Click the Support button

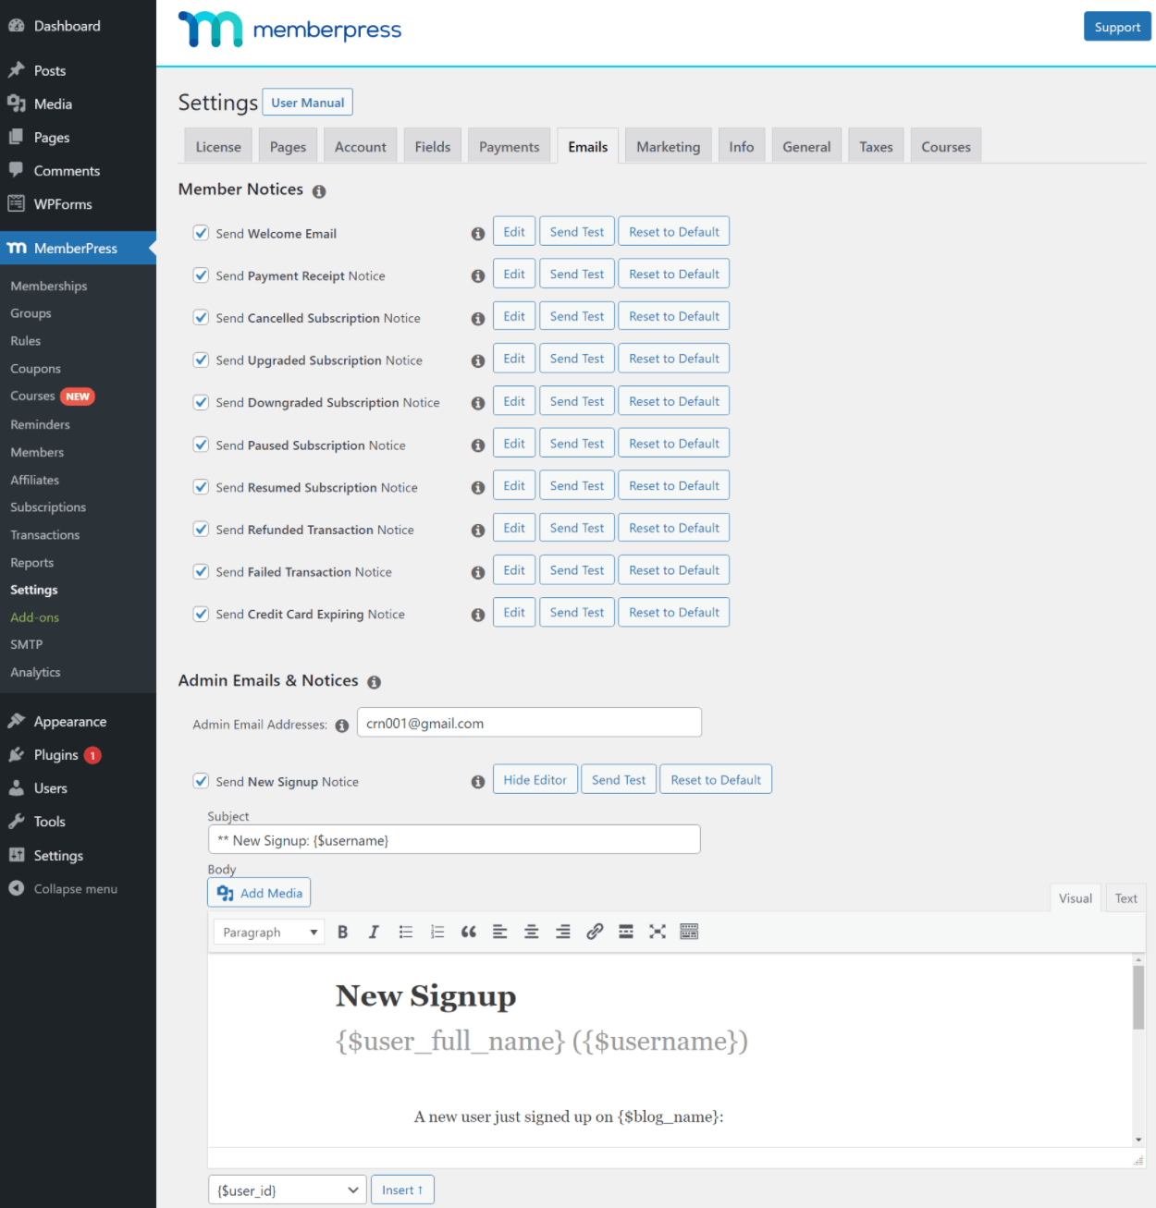[x=1117, y=27]
